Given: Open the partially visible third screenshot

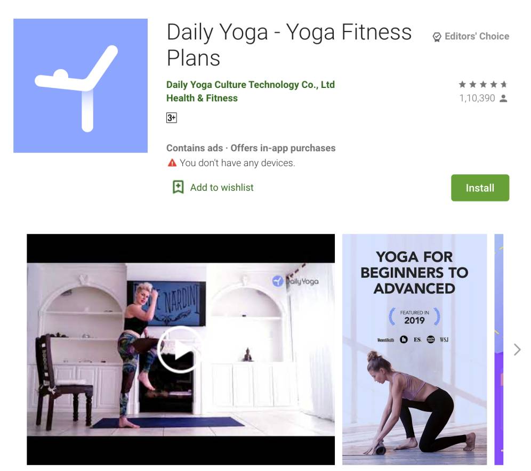Looking at the screenshot, I should tap(499, 349).
